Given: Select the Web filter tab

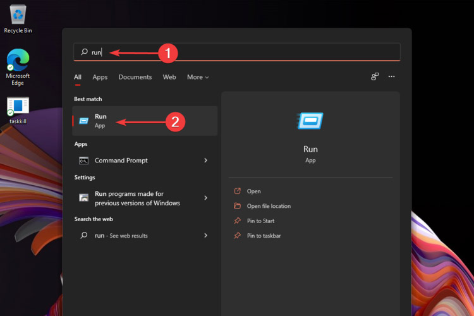Looking at the screenshot, I should 169,77.
